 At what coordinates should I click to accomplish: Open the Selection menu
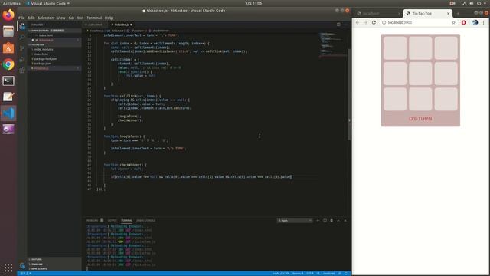pyautogui.click(x=46, y=18)
